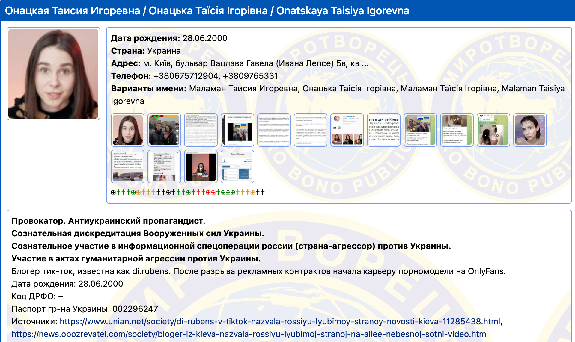Open the portrait thumbnail with purple background
This screenshot has width=575, height=342.
point(530,130)
